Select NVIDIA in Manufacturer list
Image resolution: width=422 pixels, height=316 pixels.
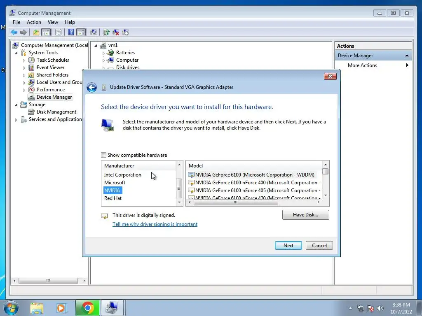point(112,190)
